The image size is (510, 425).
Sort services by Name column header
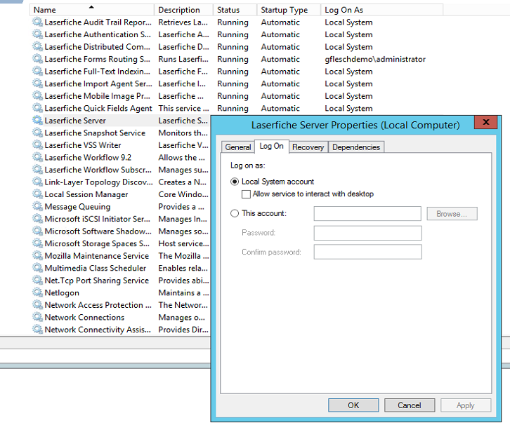click(x=92, y=10)
